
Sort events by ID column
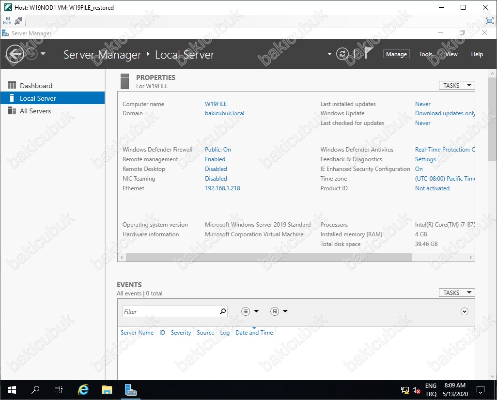pos(162,333)
